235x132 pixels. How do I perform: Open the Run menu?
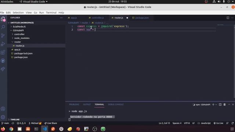pyautogui.click(x=41, y=12)
